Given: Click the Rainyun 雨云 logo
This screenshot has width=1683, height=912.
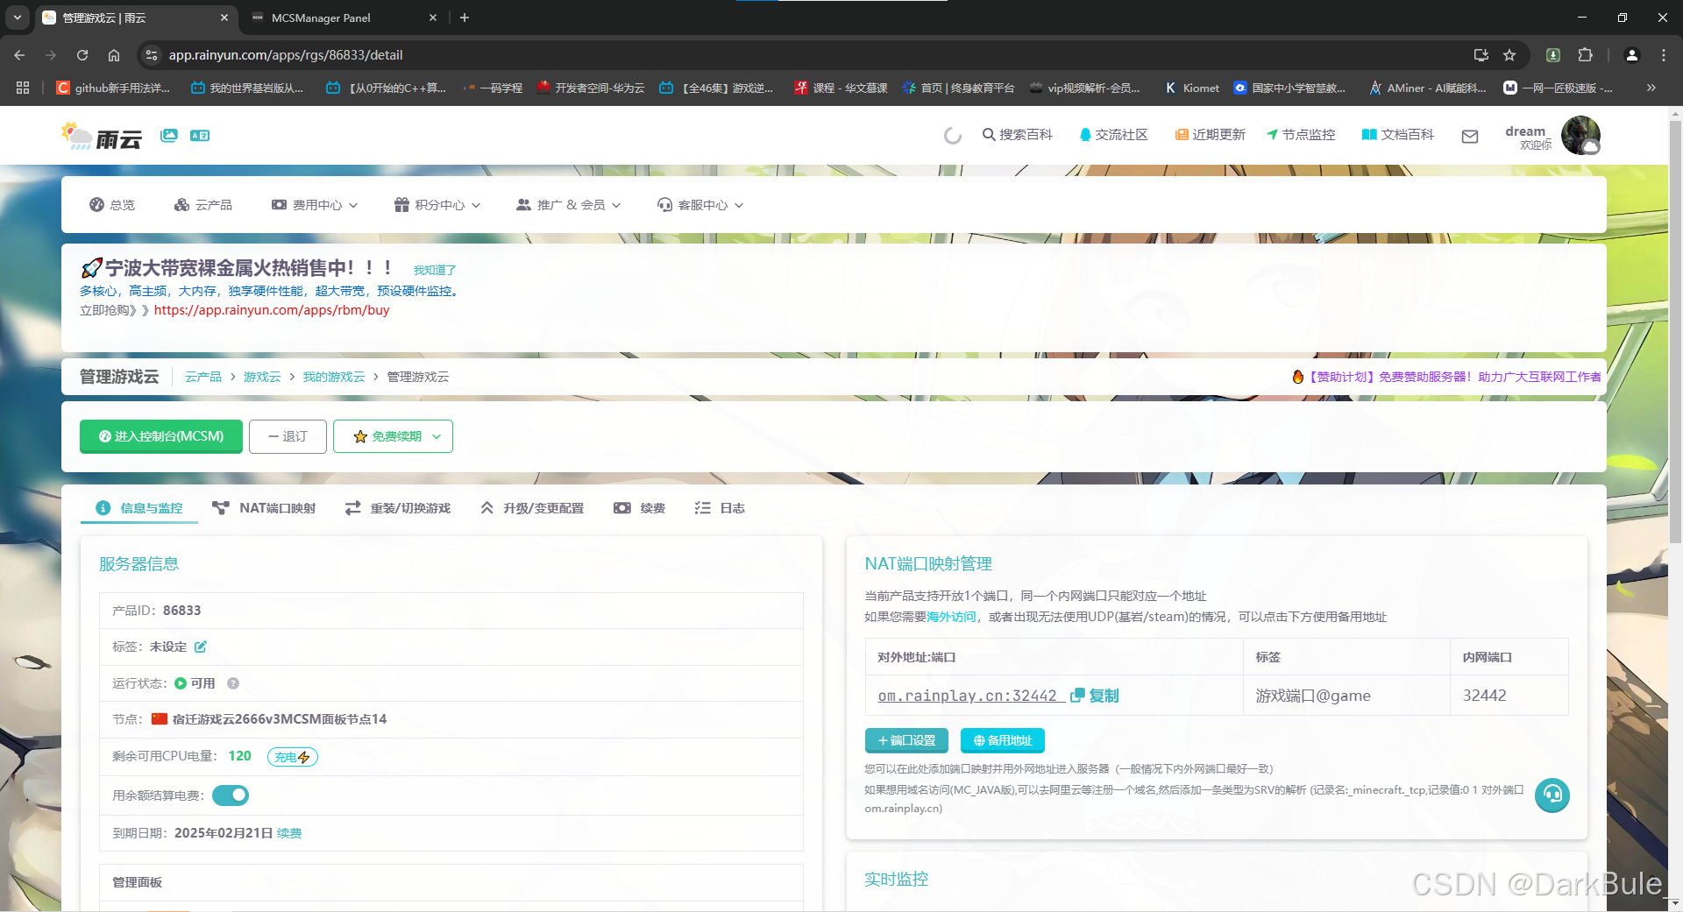Looking at the screenshot, I should tap(102, 136).
